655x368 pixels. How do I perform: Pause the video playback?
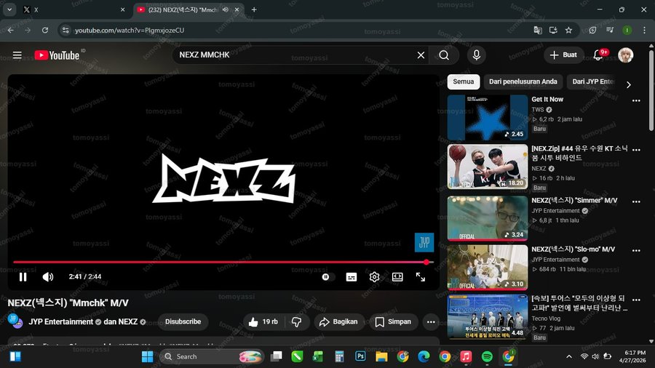pyautogui.click(x=23, y=276)
